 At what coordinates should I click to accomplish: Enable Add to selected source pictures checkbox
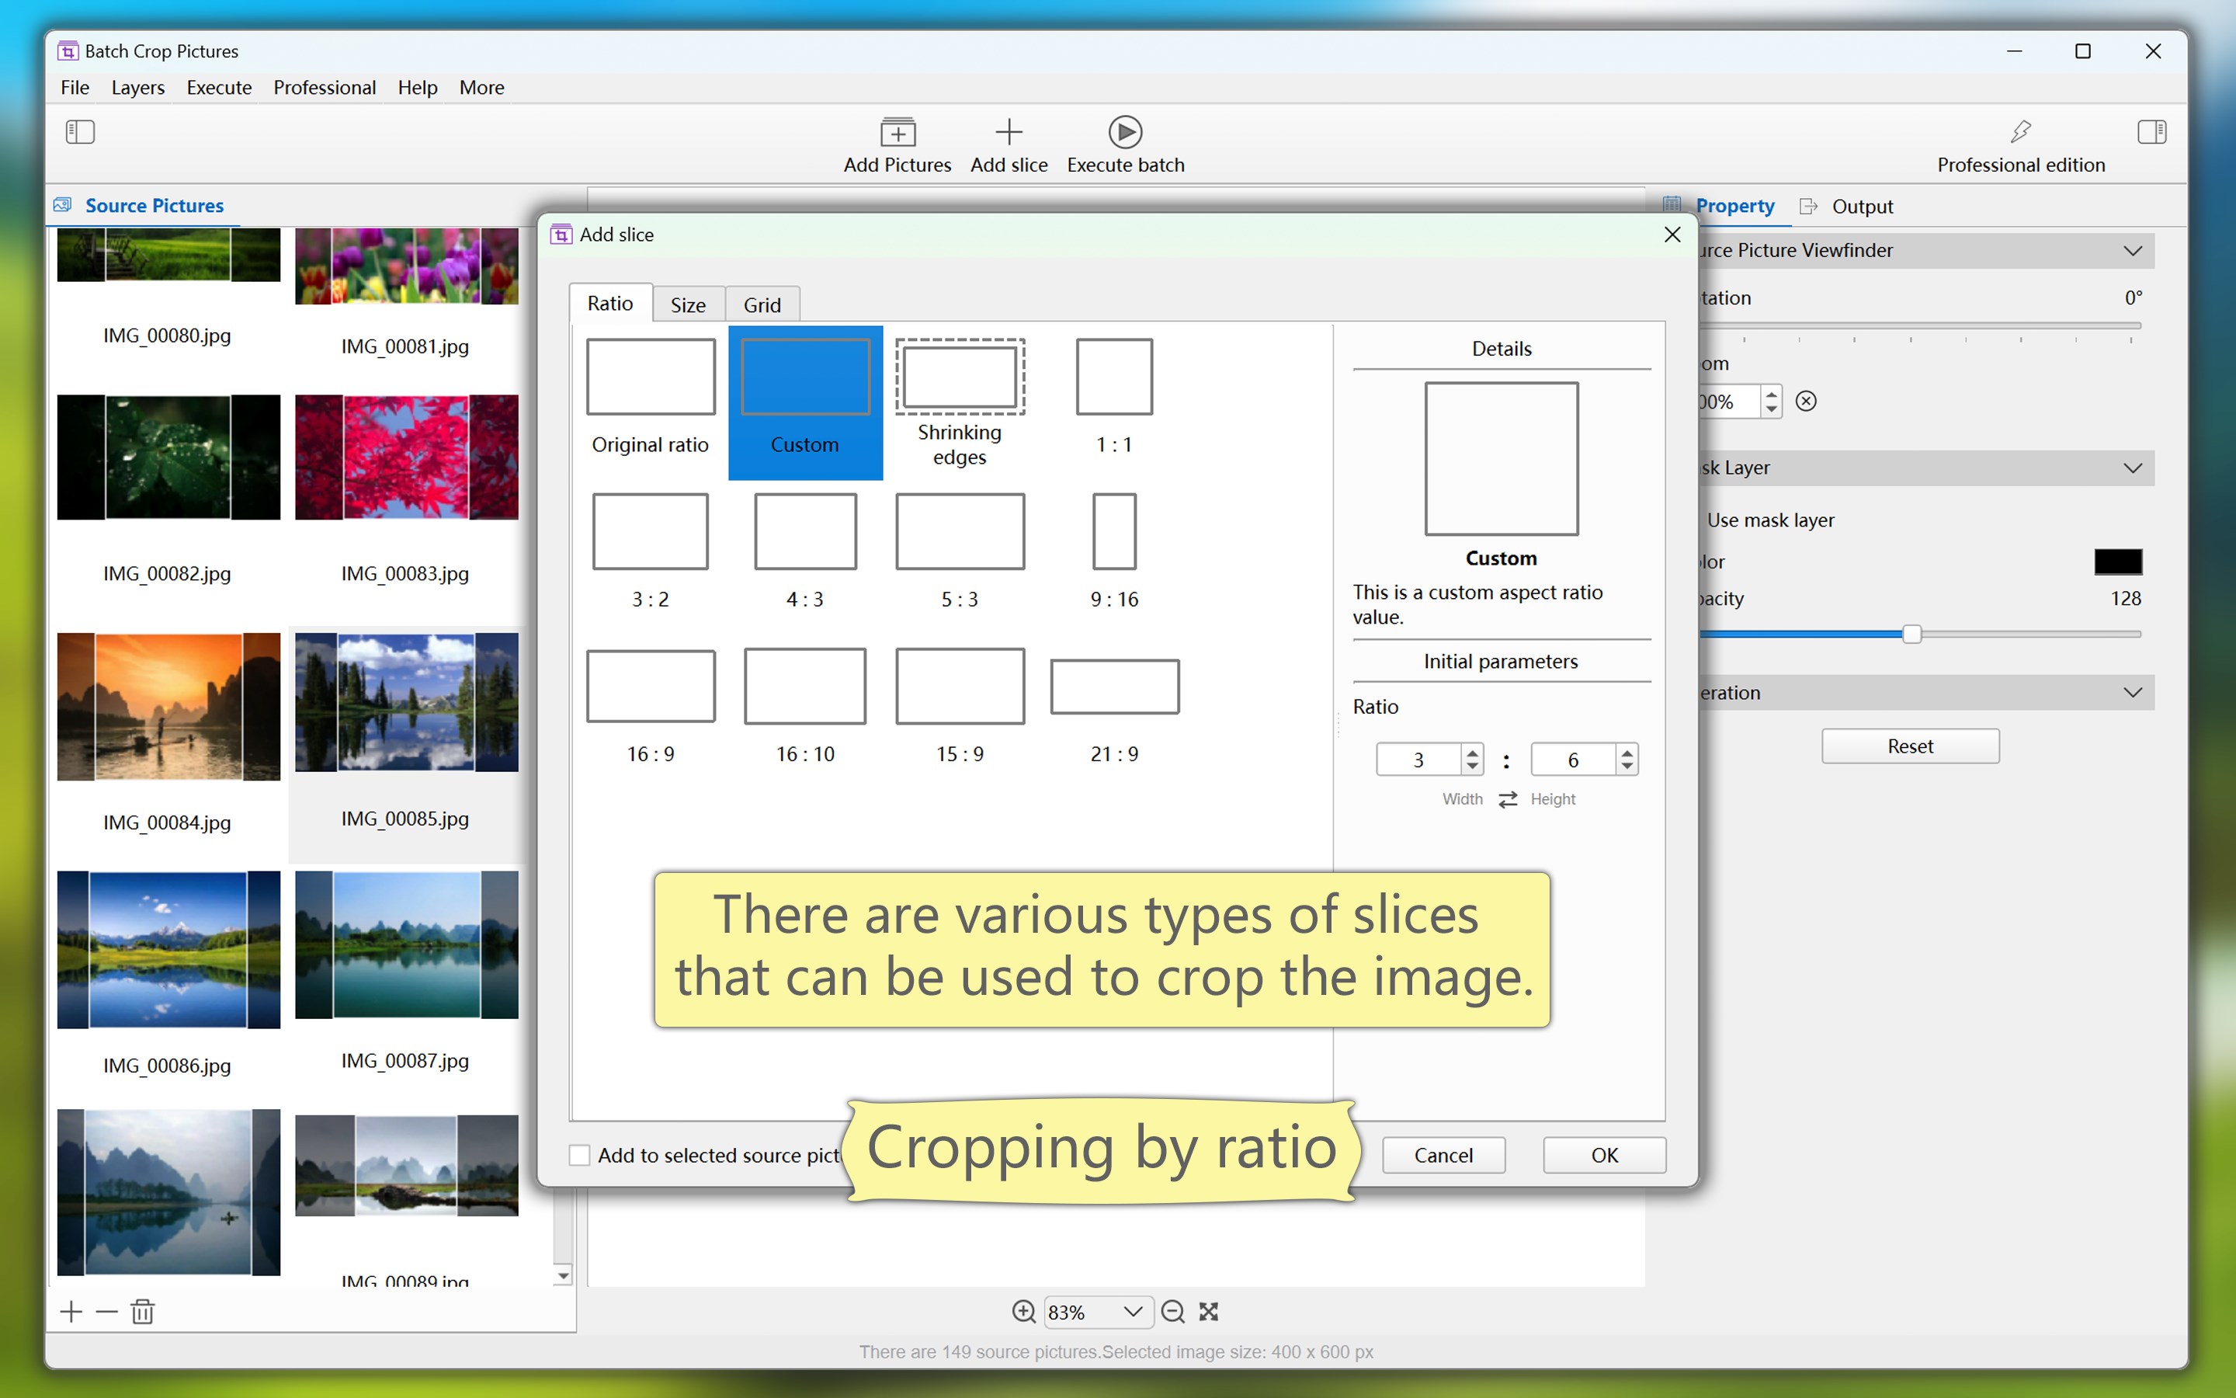point(580,1155)
